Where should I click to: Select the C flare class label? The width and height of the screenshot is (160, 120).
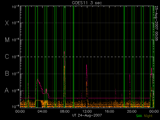tap(7, 56)
